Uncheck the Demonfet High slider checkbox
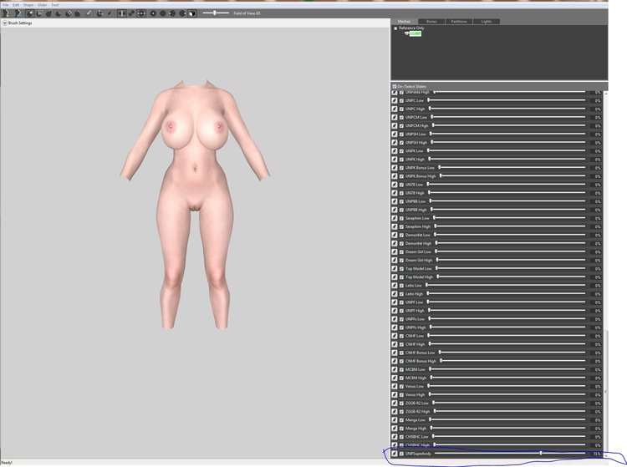Image resolution: width=627 pixels, height=467 pixels. tap(401, 243)
